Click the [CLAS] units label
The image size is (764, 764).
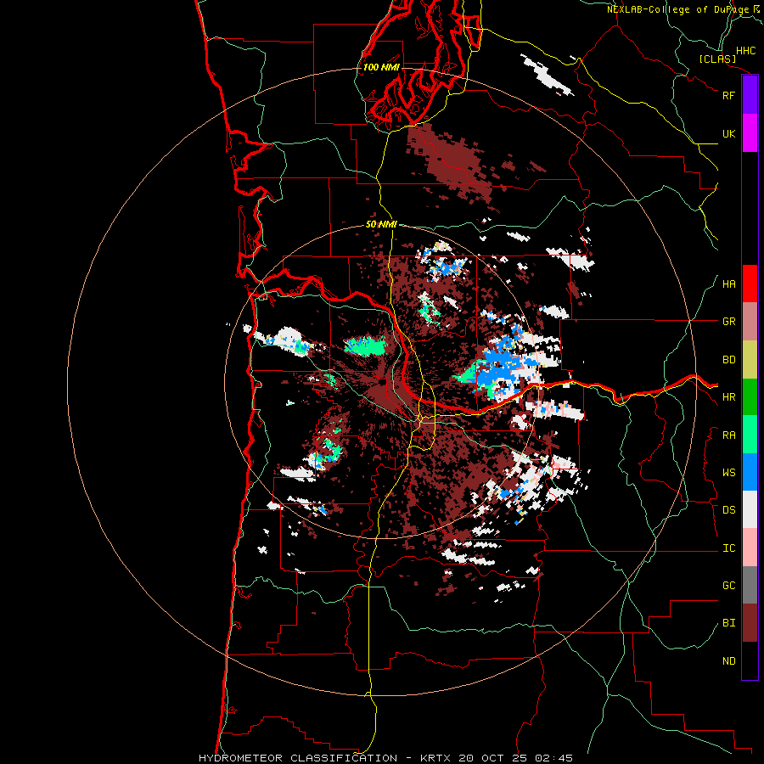point(717,59)
